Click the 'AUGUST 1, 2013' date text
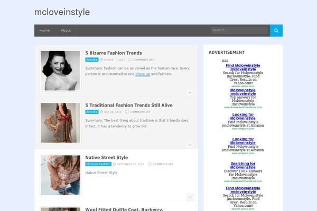The image size is (317, 211). (x=114, y=60)
